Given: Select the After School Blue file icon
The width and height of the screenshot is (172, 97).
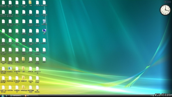Looking at the screenshot, I should pos(10,23).
